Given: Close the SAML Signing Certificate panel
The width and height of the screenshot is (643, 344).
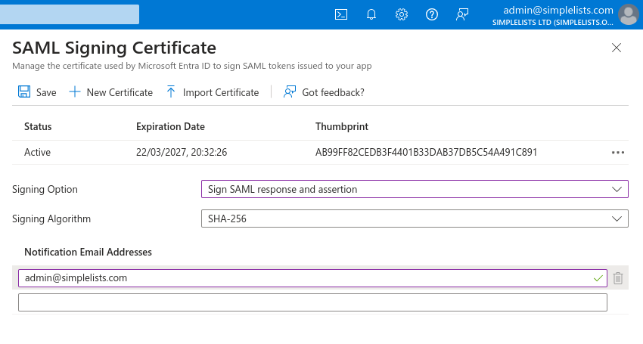Looking at the screenshot, I should pos(617,48).
